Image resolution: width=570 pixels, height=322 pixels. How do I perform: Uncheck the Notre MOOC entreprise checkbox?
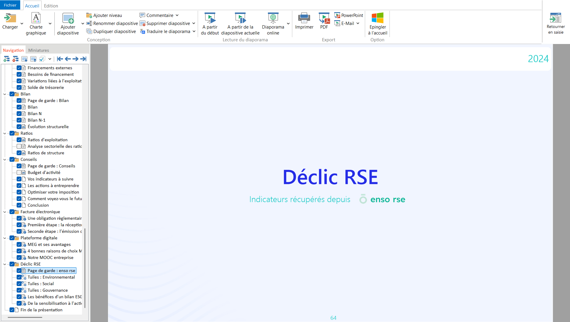pos(19,257)
